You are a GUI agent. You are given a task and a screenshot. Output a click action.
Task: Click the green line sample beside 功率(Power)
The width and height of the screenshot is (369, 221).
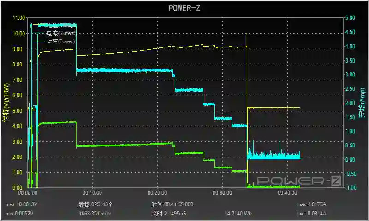click(39, 41)
